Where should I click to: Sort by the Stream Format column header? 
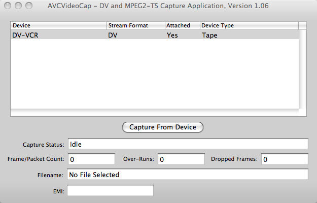click(135, 25)
